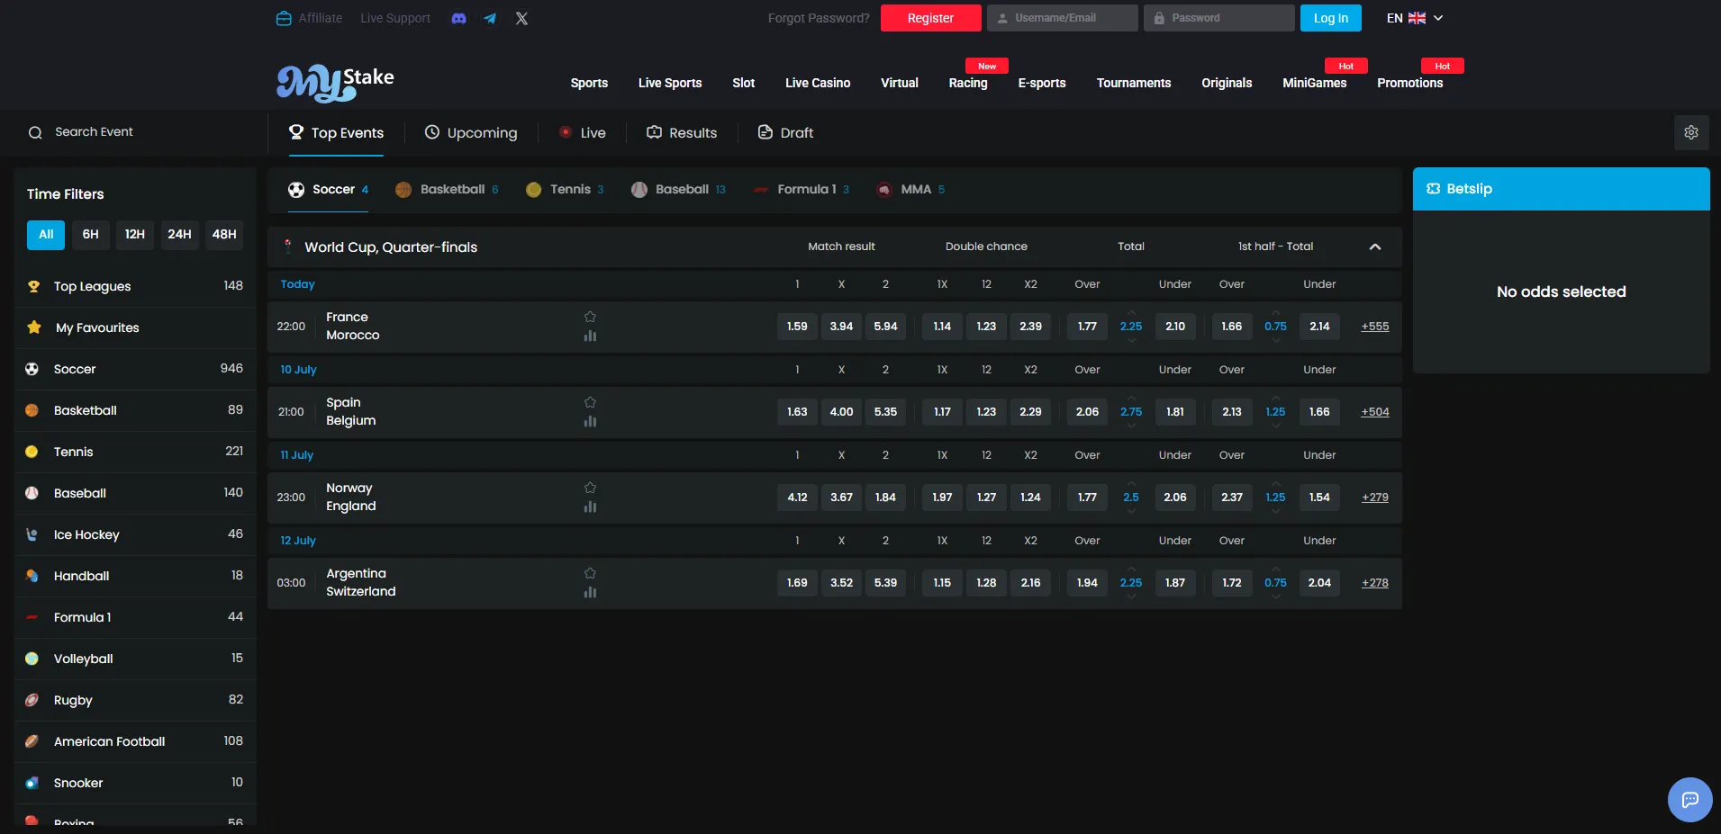Expand +555 more markets for France match
1721x834 pixels.
click(x=1374, y=327)
